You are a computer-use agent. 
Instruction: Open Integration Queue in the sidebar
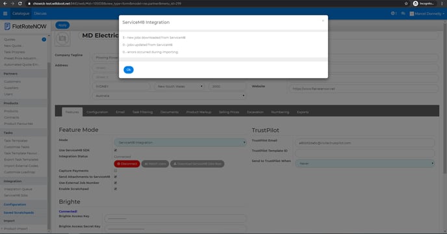[18, 189]
